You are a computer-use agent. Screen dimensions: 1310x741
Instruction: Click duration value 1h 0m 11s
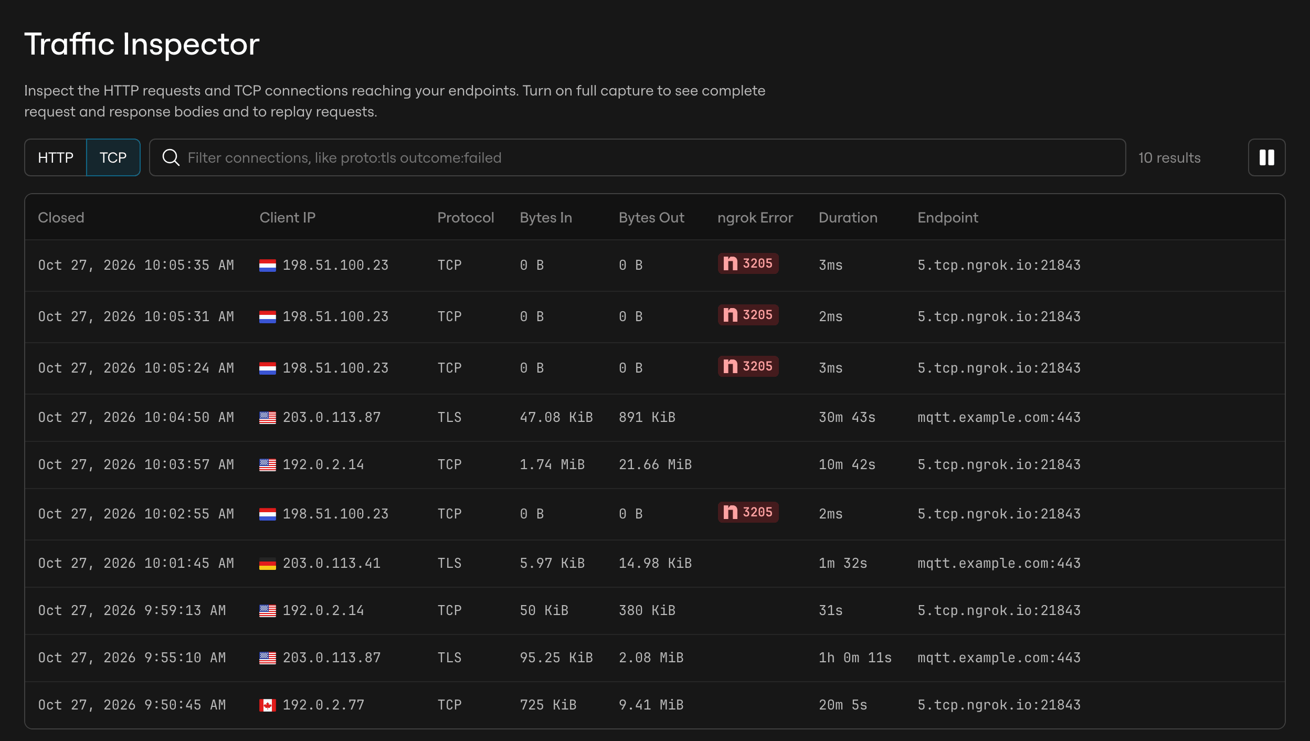(x=855, y=658)
